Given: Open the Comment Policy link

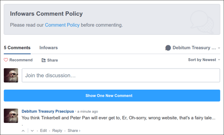Looking at the screenshot, I should (x=62, y=25).
